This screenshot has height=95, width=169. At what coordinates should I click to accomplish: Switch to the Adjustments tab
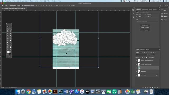pyautogui.click(x=145, y=9)
